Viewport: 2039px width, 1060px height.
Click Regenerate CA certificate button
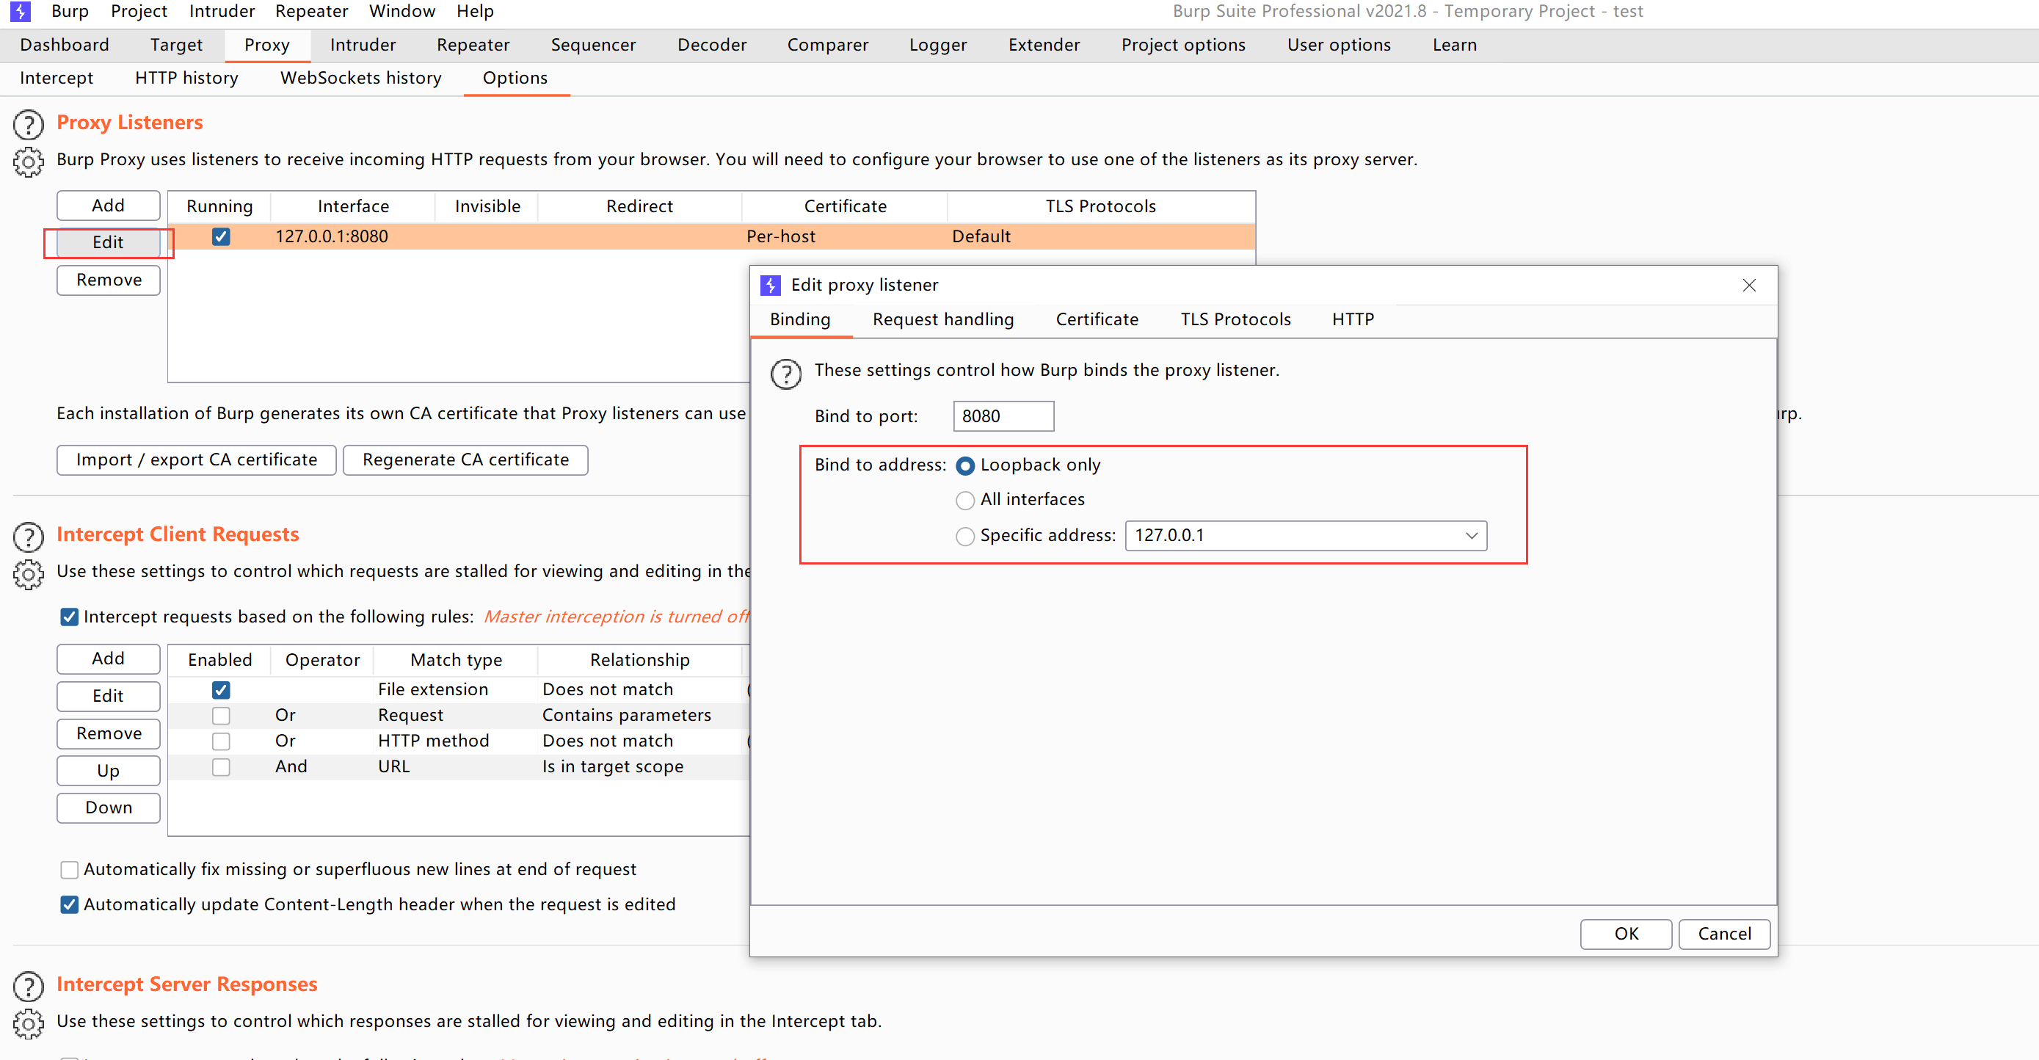(465, 460)
